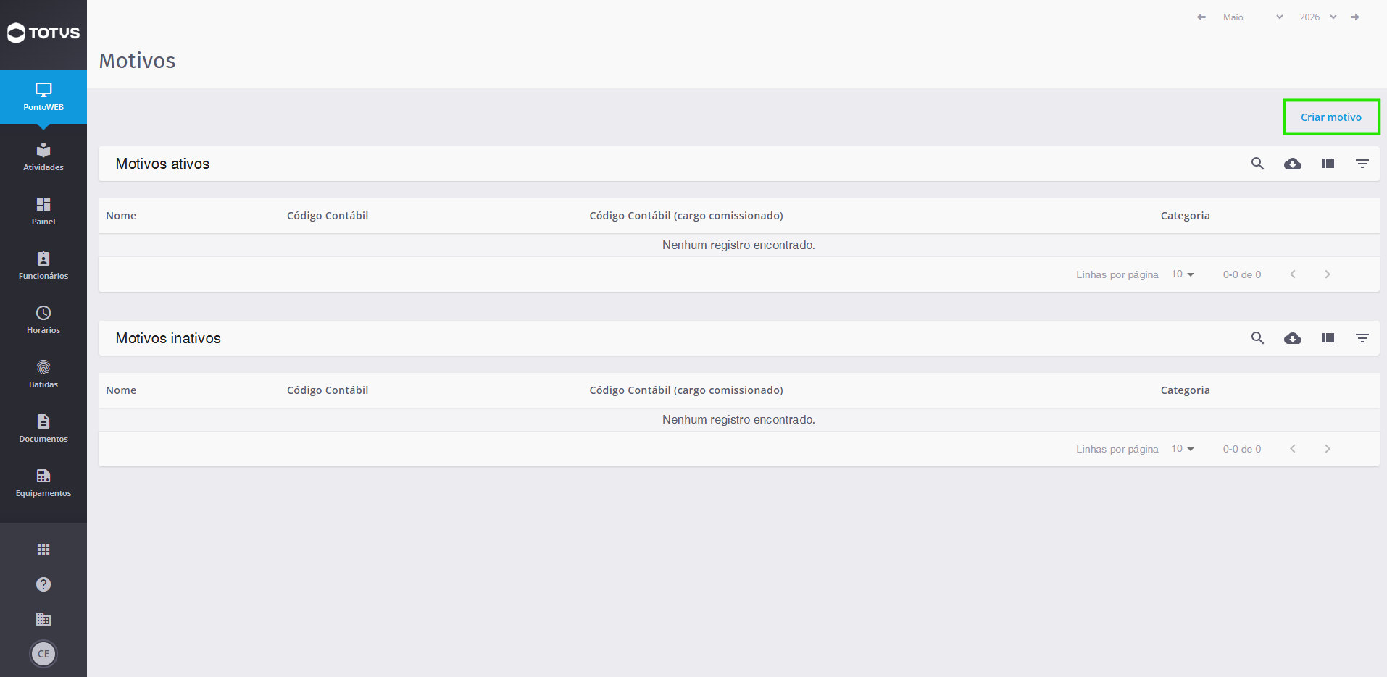Open the 2026 year dropdown

tap(1318, 17)
